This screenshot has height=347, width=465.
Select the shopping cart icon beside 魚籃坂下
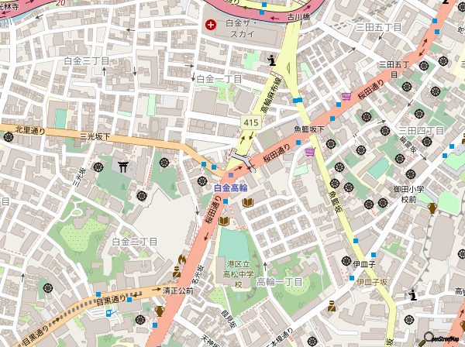(310, 152)
